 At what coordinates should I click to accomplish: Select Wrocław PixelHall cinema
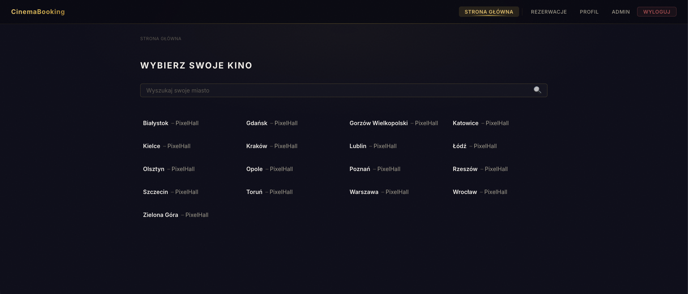click(x=480, y=192)
